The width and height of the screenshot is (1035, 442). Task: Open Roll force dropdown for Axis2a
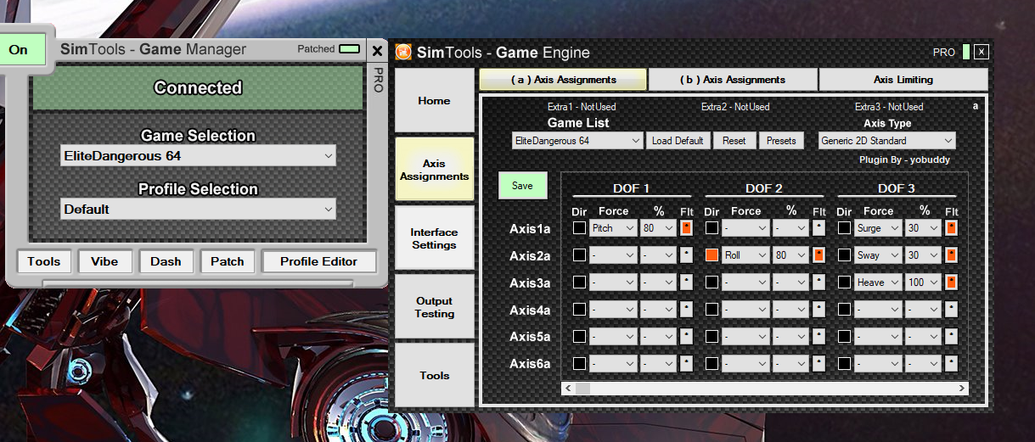point(745,255)
